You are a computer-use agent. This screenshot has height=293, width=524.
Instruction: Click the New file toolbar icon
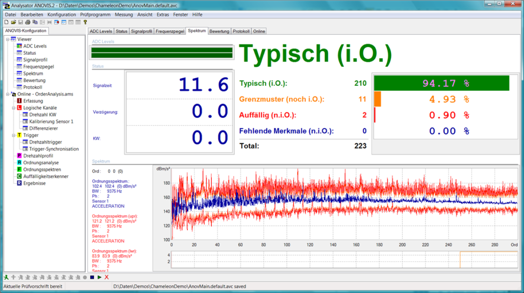pos(6,22)
